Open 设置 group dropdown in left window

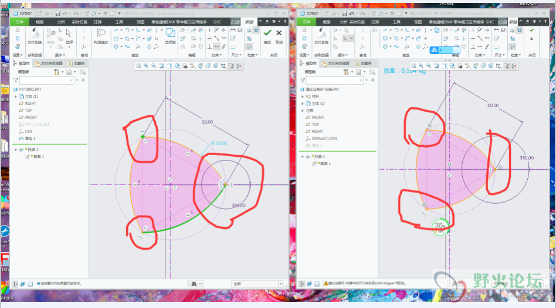coord(18,55)
